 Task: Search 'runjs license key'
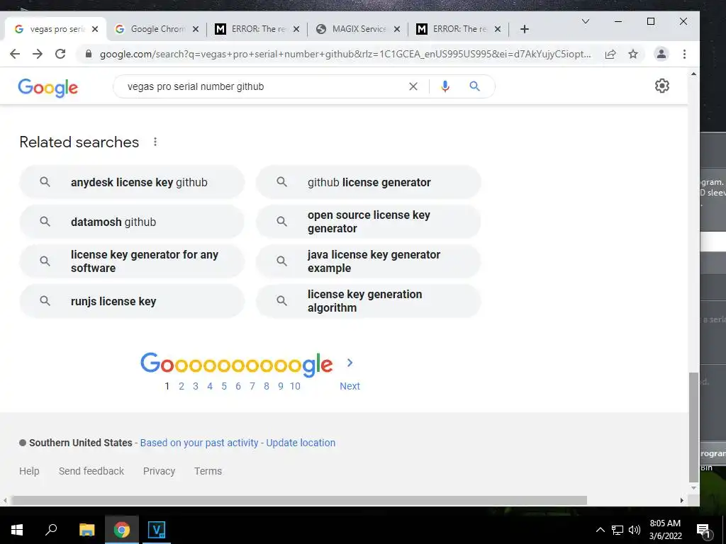coord(132,301)
